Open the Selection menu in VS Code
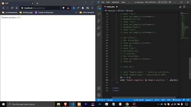 [115, 2]
